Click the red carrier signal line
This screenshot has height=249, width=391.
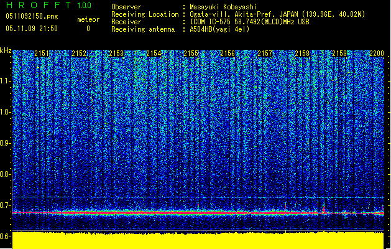(198, 213)
